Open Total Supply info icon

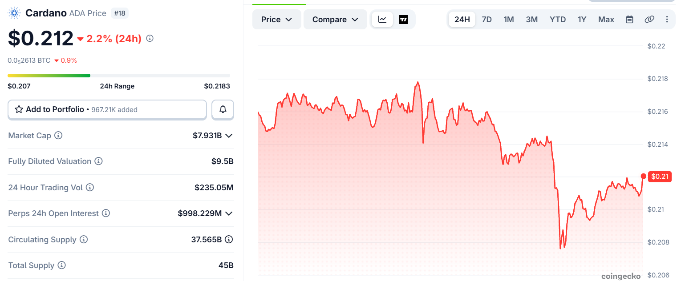coord(62,265)
